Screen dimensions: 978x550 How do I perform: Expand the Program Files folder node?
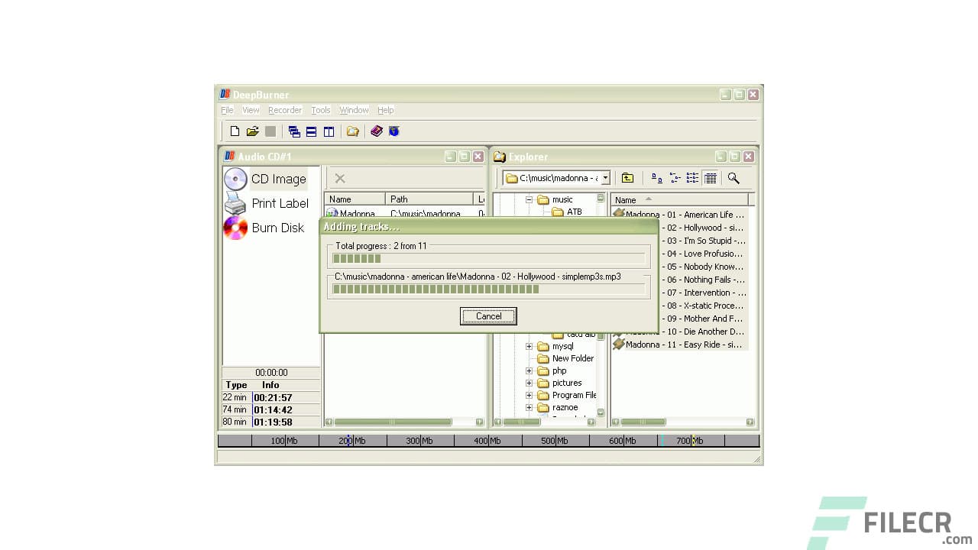tap(529, 395)
